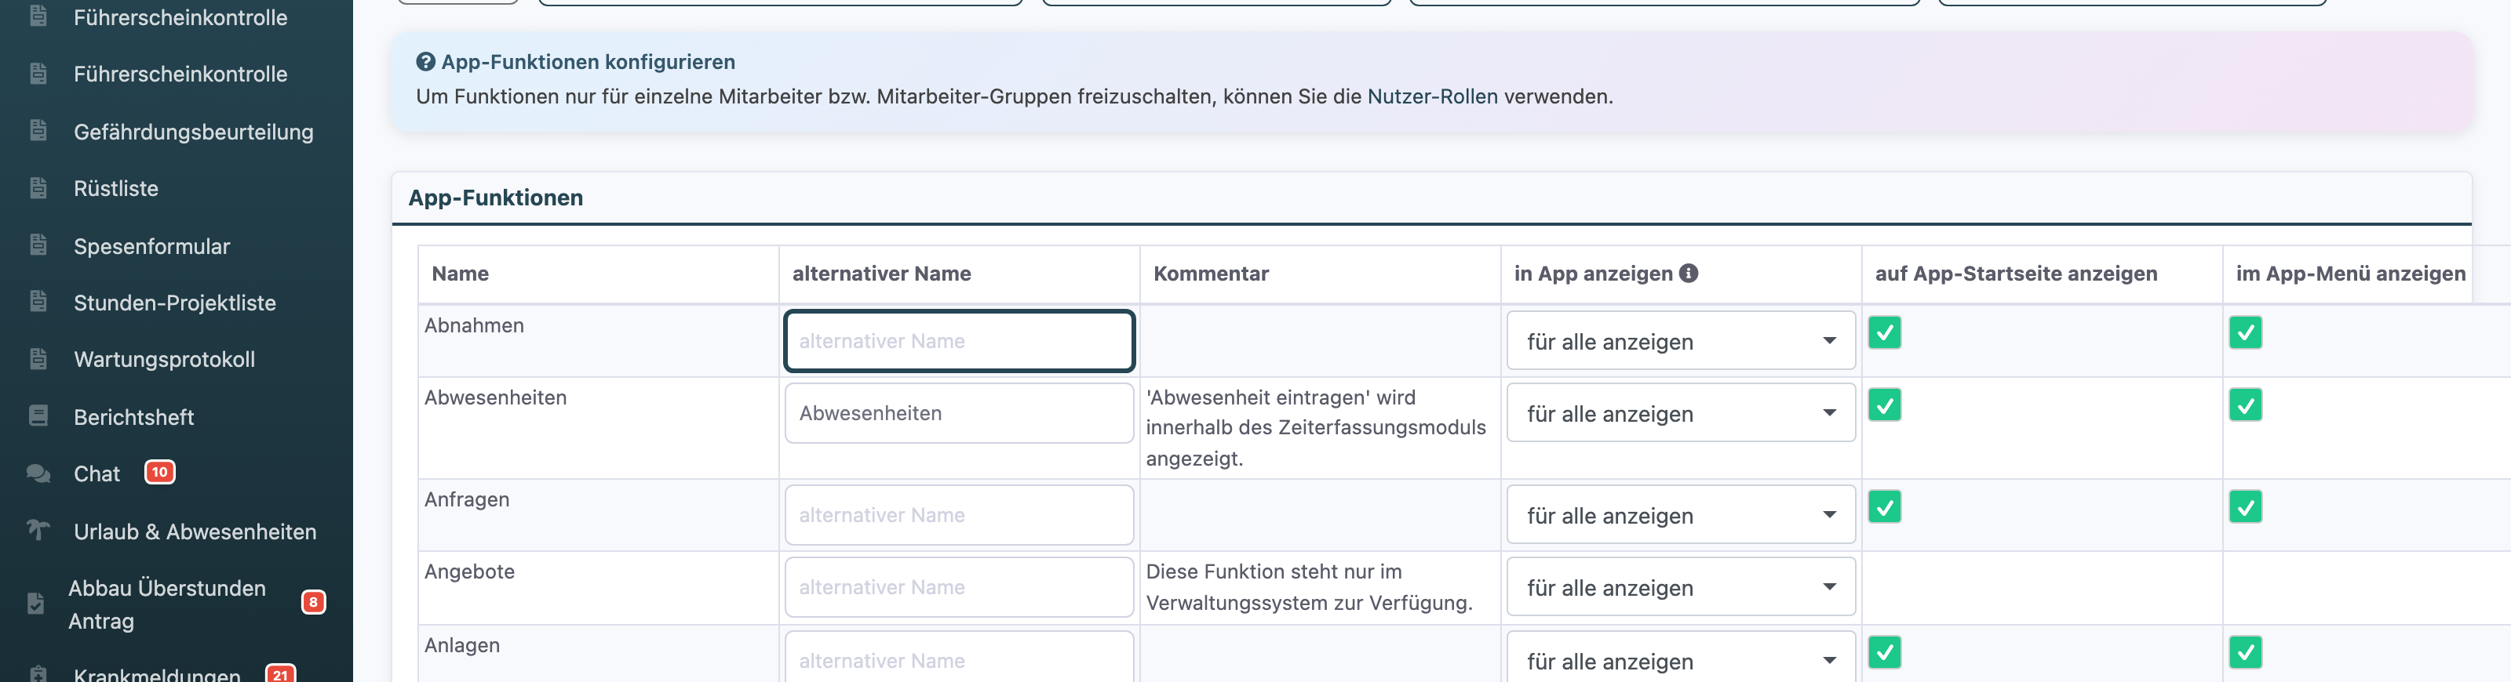Open Abbau Überstunden Antrag page
2511x682 pixels.
click(166, 604)
